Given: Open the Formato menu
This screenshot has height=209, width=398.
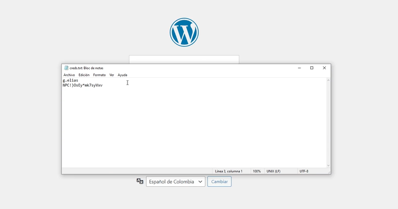Looking at the screenshot, I should pyautogui.click(x=99, y=75).
